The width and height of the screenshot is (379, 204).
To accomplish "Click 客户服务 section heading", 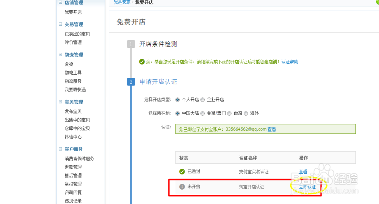I will 74,149.
